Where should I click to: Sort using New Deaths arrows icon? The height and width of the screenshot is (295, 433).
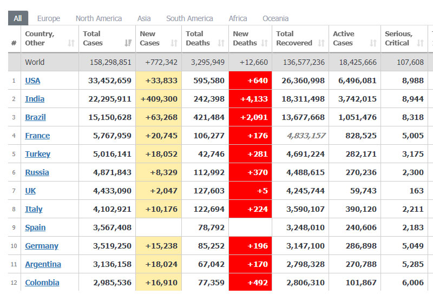pyautogui.click(x=265, y=43)
